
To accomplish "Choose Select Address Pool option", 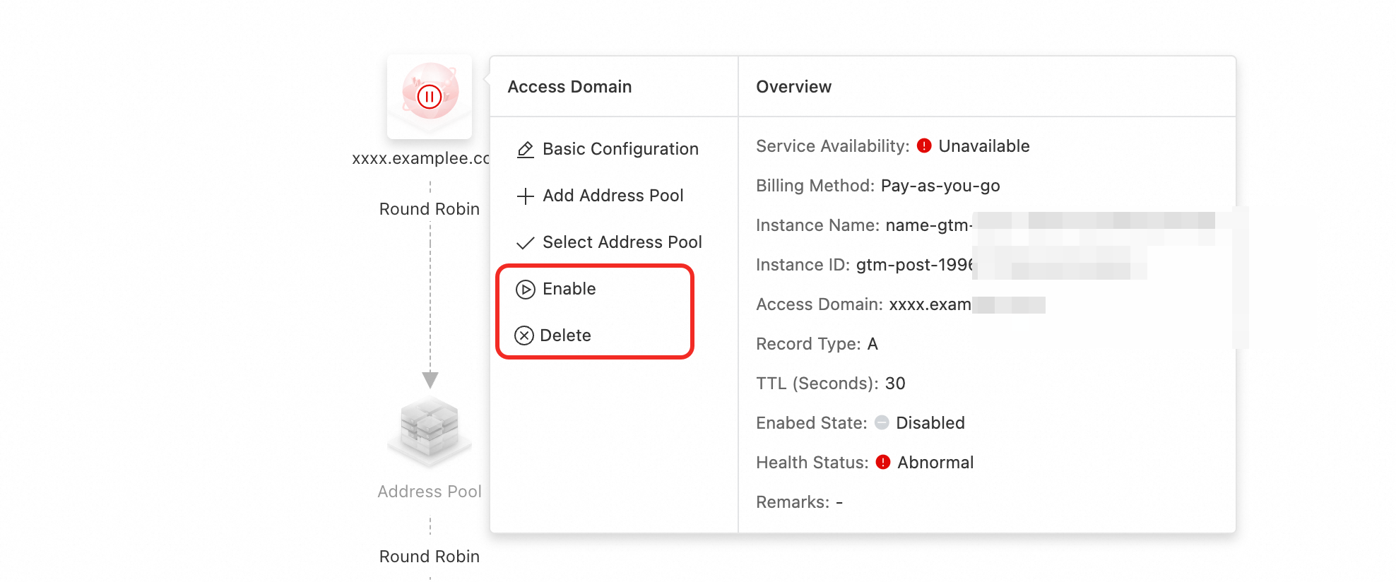I will point(622,243).
